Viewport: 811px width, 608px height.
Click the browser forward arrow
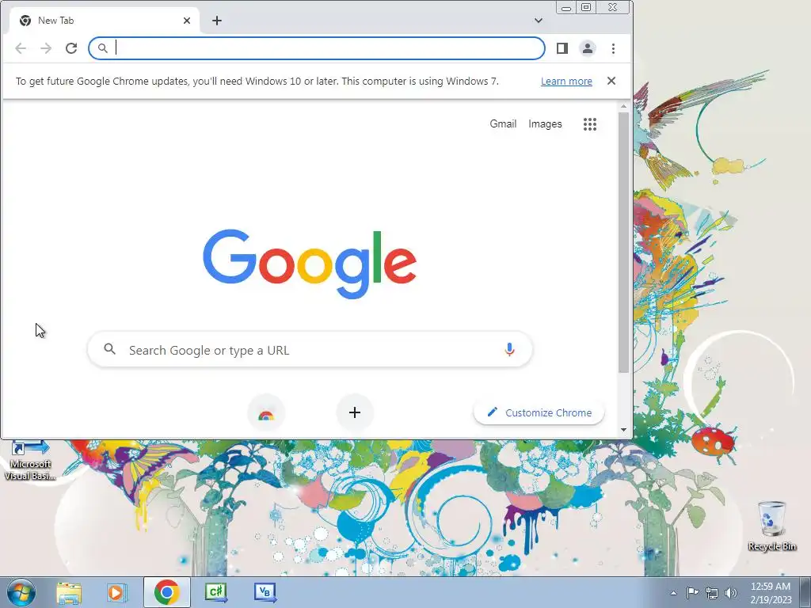point(46,48)
